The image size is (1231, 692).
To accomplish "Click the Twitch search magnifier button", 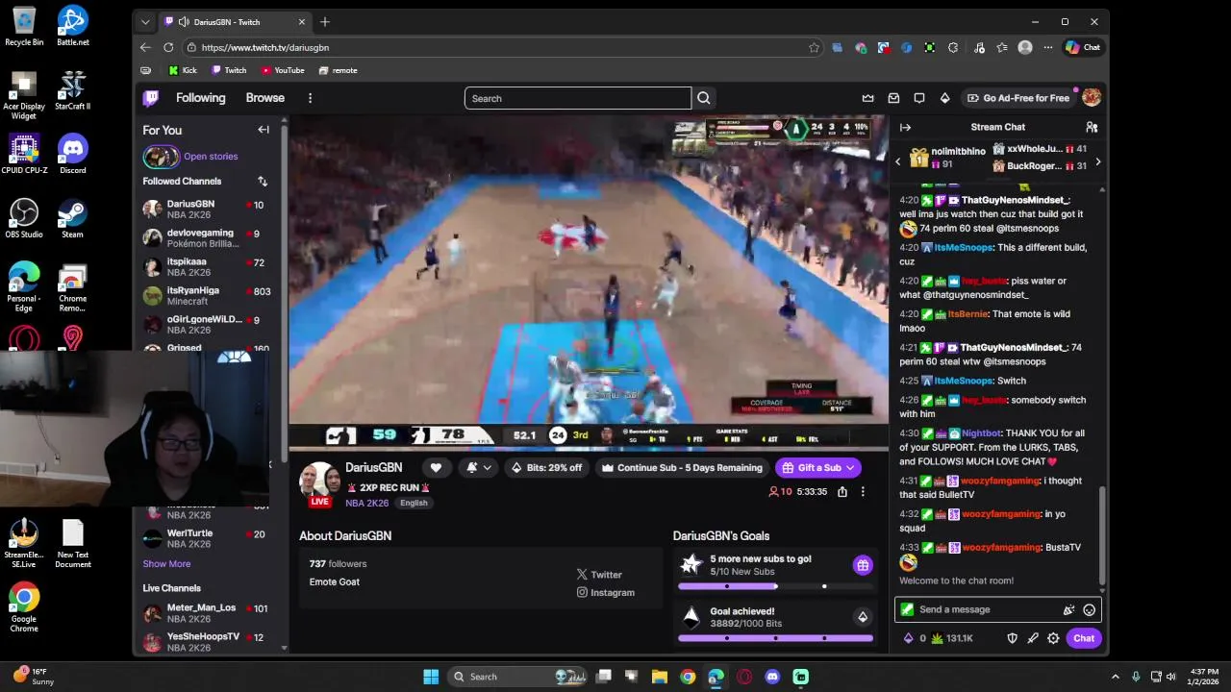I will click(x=704, y=98).
